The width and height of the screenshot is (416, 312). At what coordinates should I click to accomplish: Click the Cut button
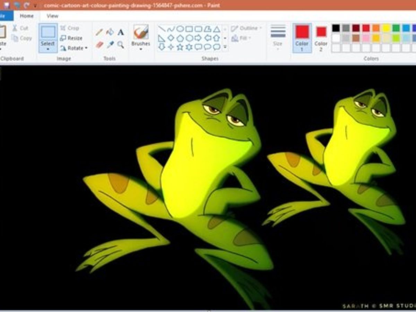[20, 28]
